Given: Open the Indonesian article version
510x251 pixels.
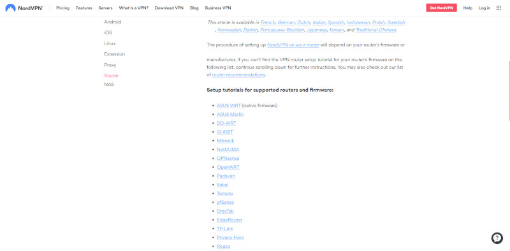Looking at the screenshot, I should coord(358,22).
